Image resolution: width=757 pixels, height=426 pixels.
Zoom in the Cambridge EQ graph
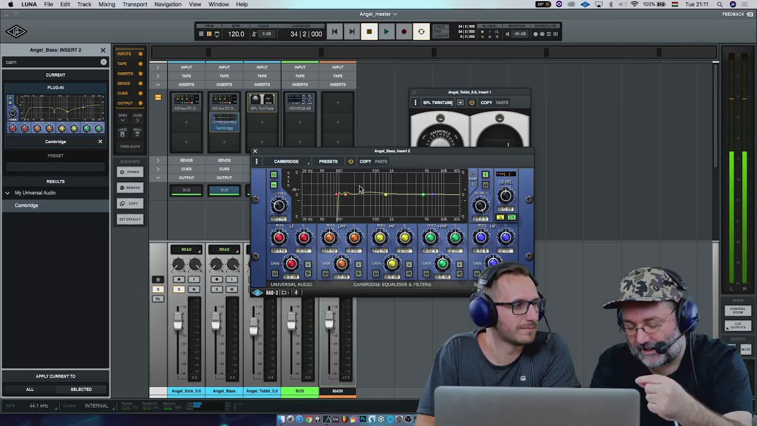pos(473,175)
